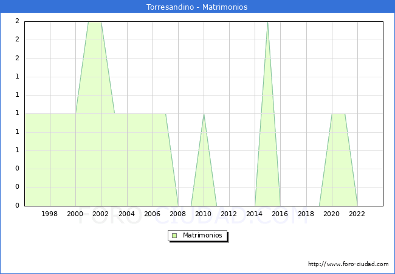395x274 pixels.
Task: Select the 2012 x-axis label
Action: pyautogui.click(x=228, y=214)
